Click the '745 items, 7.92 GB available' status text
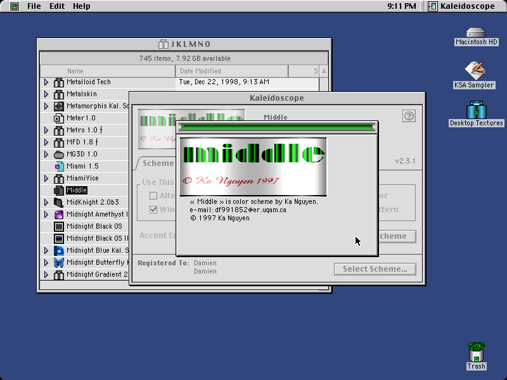 tap(184, 58)
